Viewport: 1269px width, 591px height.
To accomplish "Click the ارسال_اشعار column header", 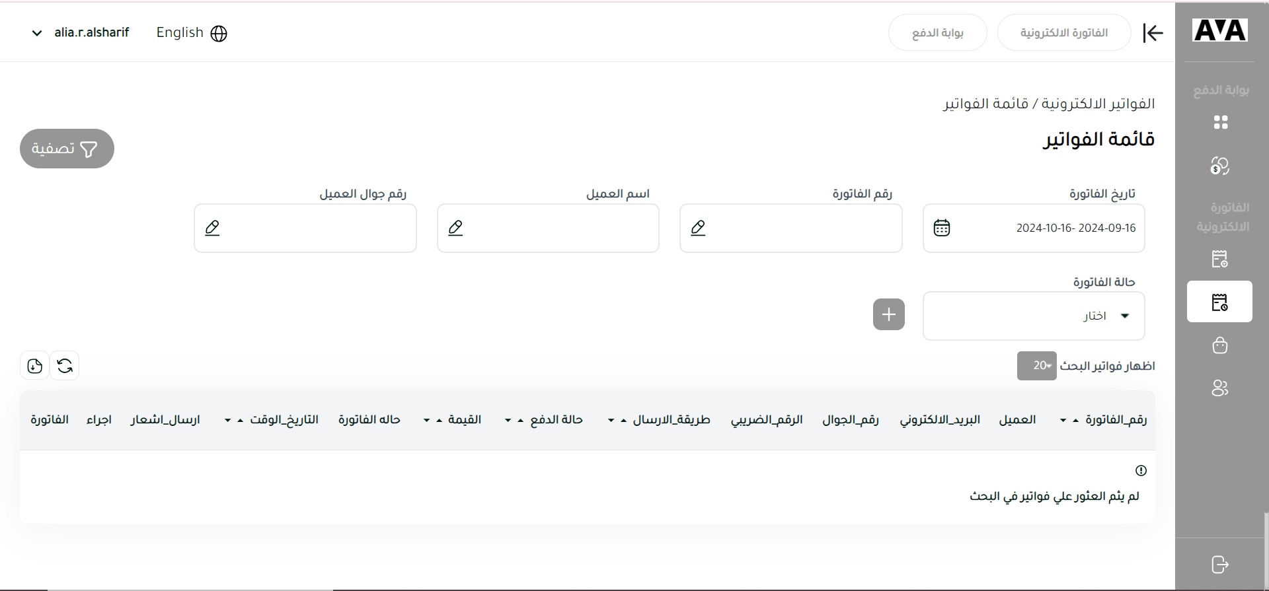I will [165, 420].
